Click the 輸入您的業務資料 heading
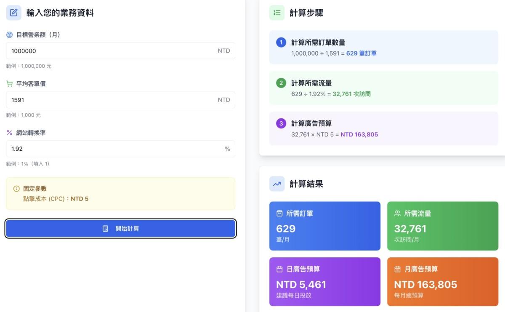The image size is (505, 312). (60, 13)
